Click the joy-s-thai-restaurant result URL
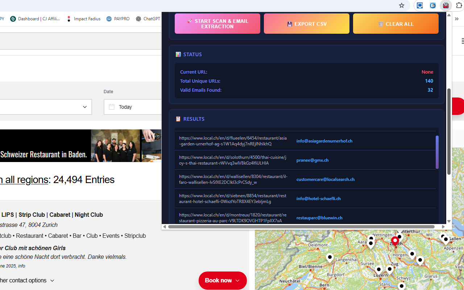Image resolution: width=464 pixels, height=290 pixels. [233, 160]
